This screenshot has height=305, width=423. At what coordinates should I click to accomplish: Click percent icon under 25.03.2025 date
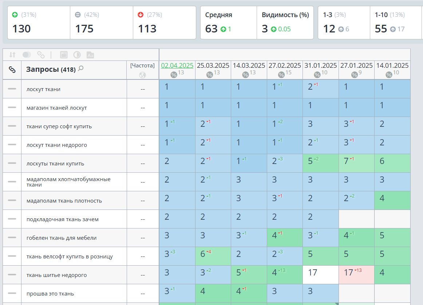point(209,75)
